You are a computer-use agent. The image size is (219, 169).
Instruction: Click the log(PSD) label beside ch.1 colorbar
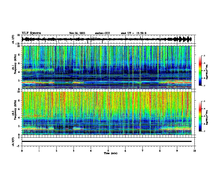(x=207, y=72)
